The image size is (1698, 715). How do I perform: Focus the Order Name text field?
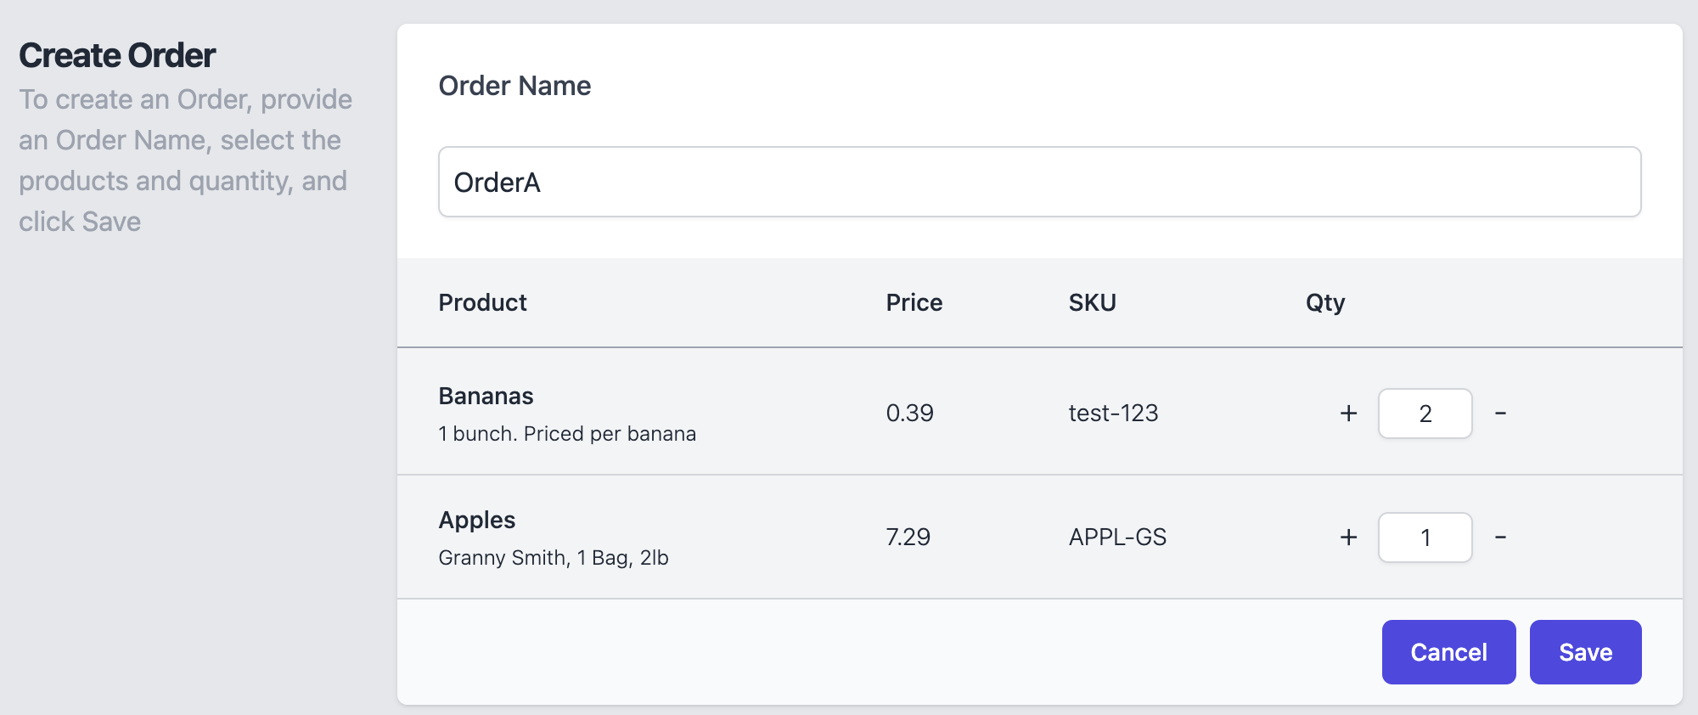tap(1039, 182)
